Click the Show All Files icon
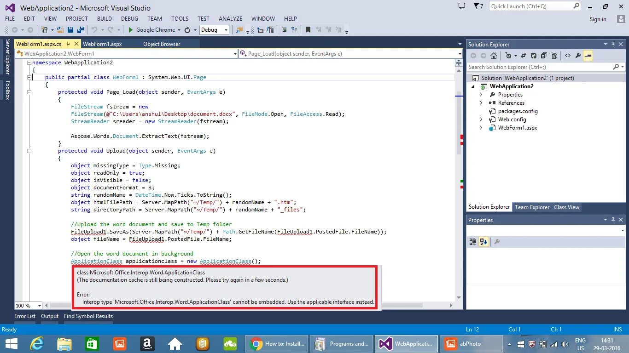 [554, 56]
